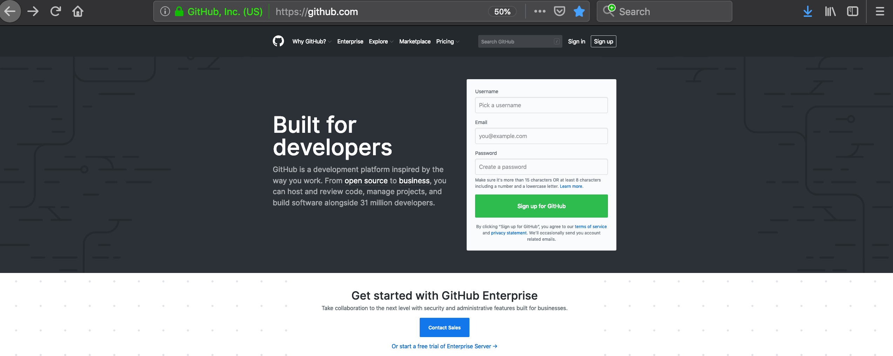The image size is (893, 356).
Task: Click the green padlock security icon
Action: (179, 12)
